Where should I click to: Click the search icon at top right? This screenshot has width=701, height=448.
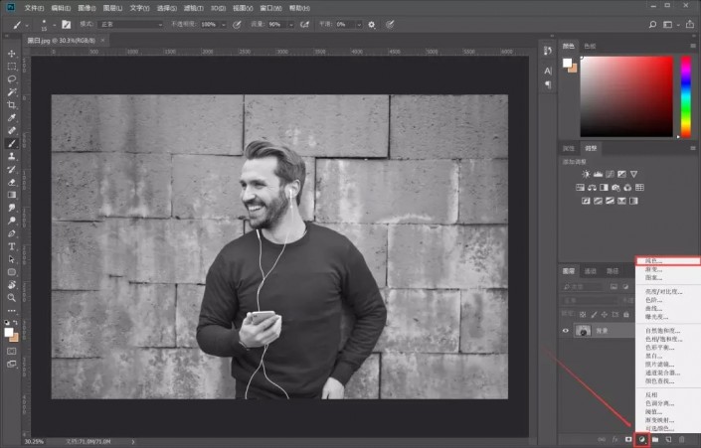pyautogui.click(x=653, y=23)
